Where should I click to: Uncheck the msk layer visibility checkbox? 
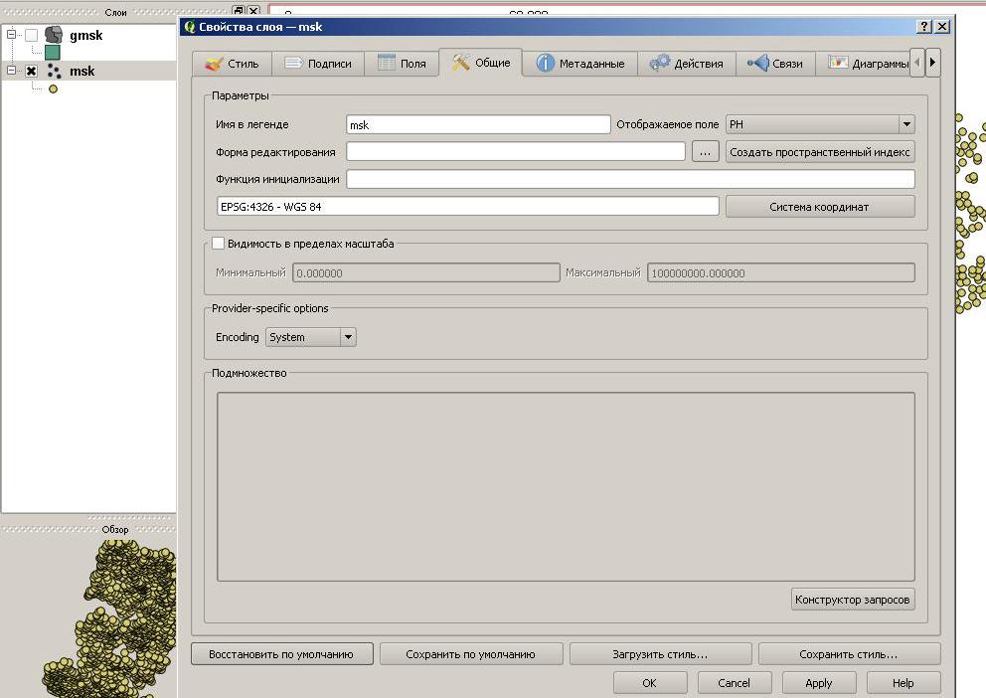click(x=32, y=72)
